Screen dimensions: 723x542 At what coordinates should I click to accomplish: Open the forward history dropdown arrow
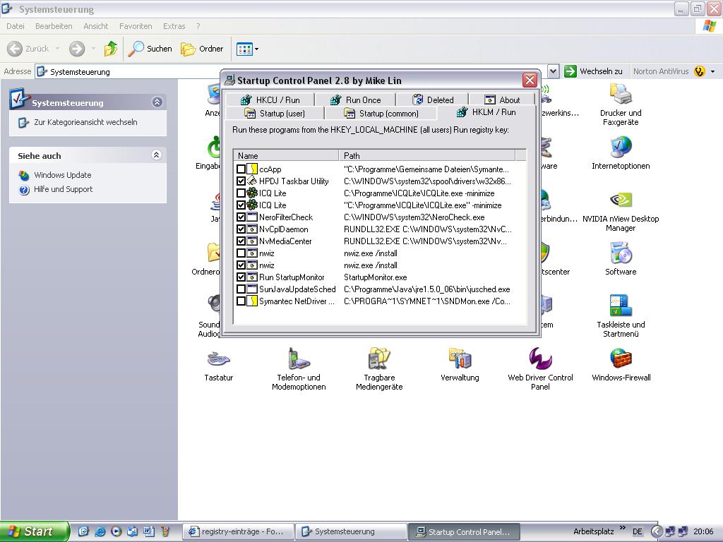93,49
